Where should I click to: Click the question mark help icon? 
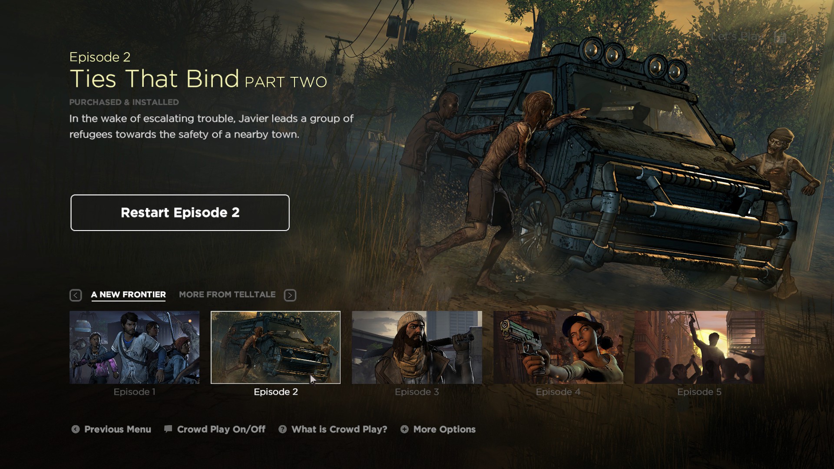point(282,429)
